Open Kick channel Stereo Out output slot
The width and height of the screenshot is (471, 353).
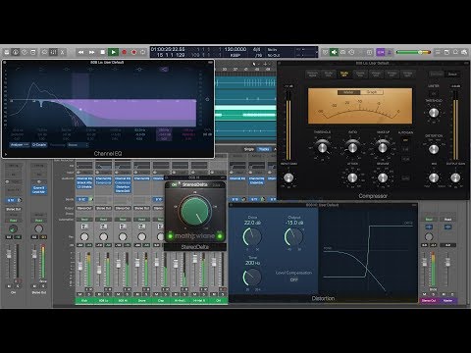(84, 208)
